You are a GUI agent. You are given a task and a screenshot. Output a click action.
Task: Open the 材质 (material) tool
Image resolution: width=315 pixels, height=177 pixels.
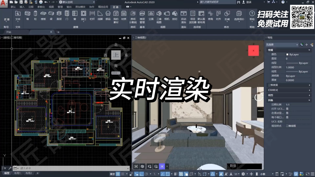124,16
